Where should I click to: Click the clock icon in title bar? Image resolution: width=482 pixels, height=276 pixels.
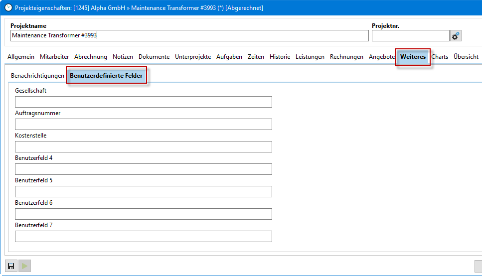pos(8,7)
